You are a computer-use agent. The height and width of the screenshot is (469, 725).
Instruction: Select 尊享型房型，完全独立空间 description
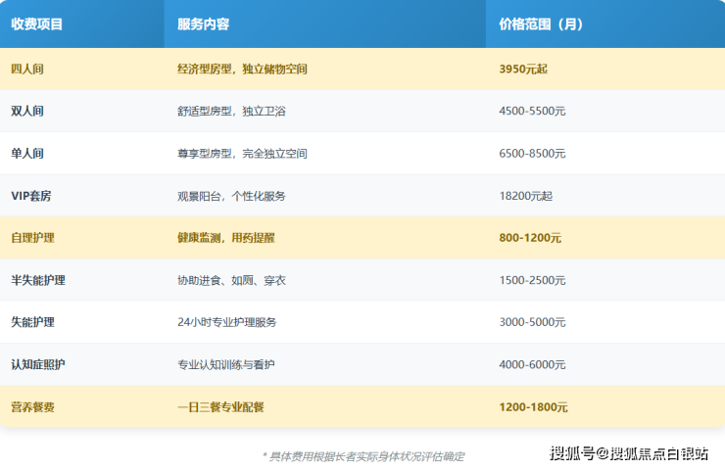[x=242, y=154]
